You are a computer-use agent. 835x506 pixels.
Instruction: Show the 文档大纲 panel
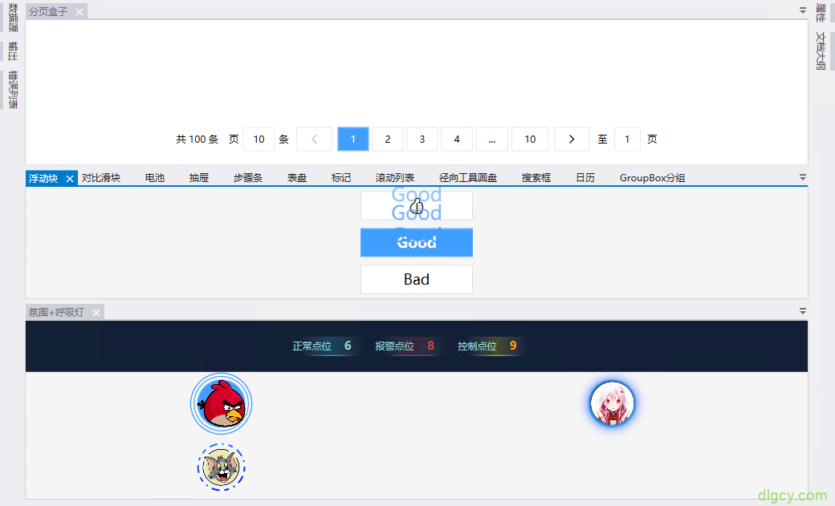click(821, 50)
